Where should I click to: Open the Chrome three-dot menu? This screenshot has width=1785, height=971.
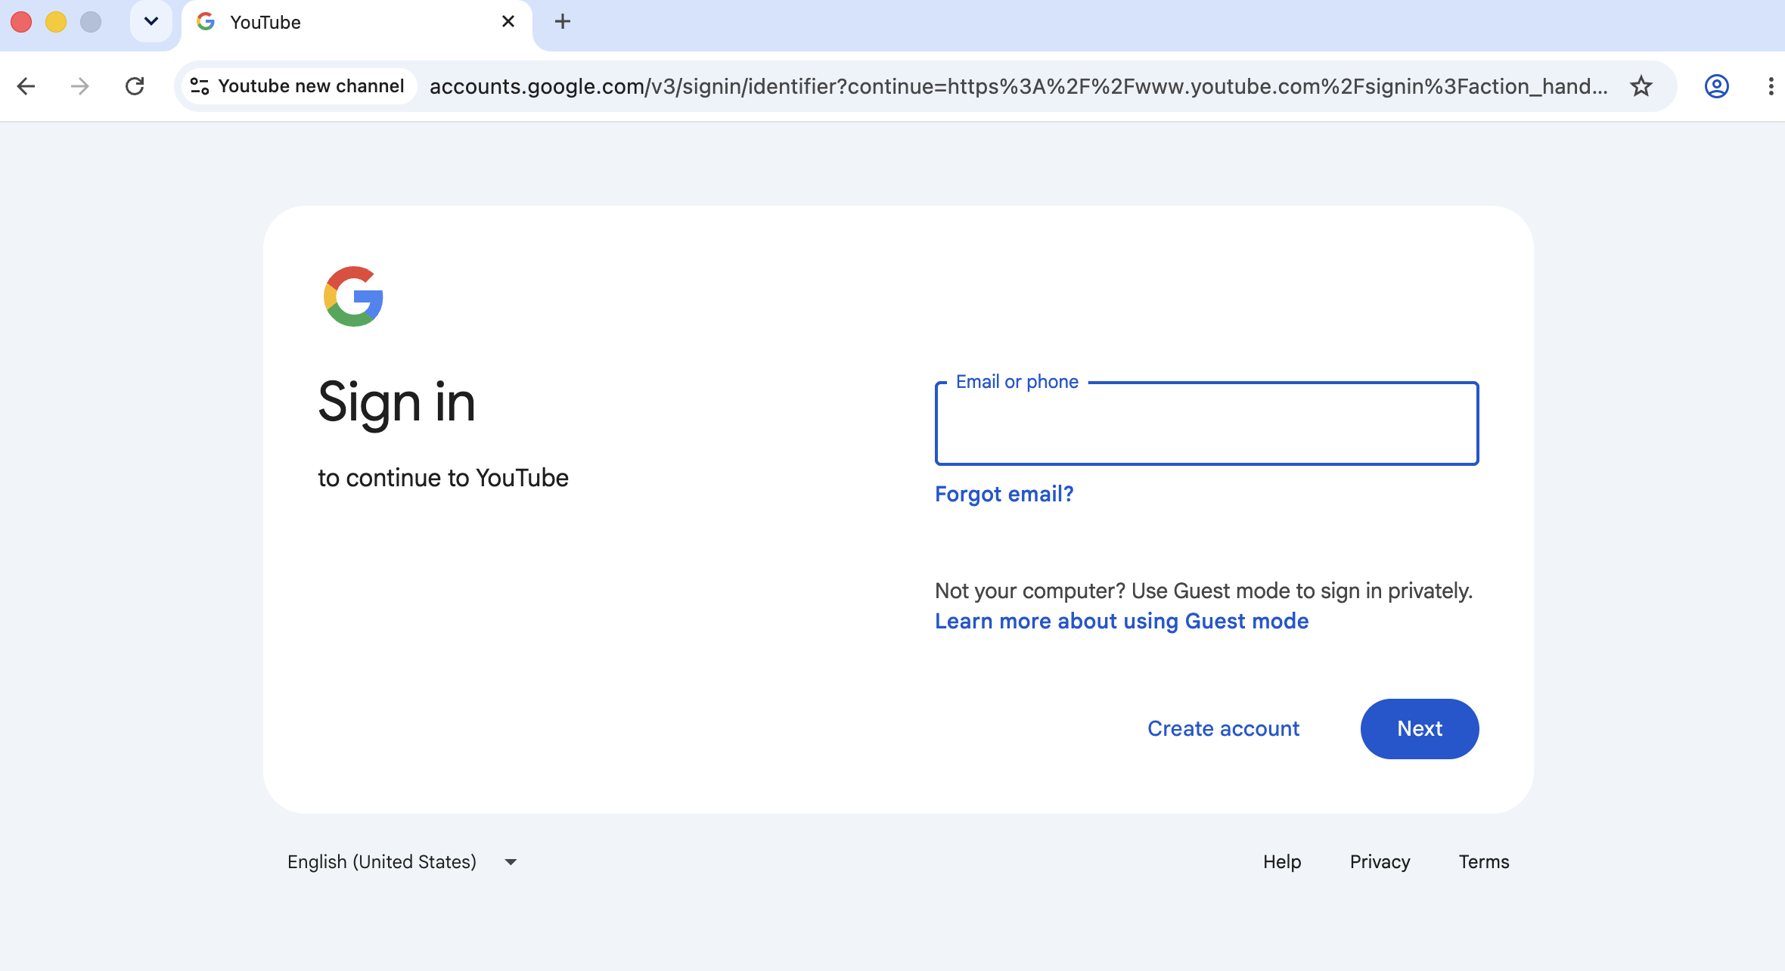tap(1771, 86)
